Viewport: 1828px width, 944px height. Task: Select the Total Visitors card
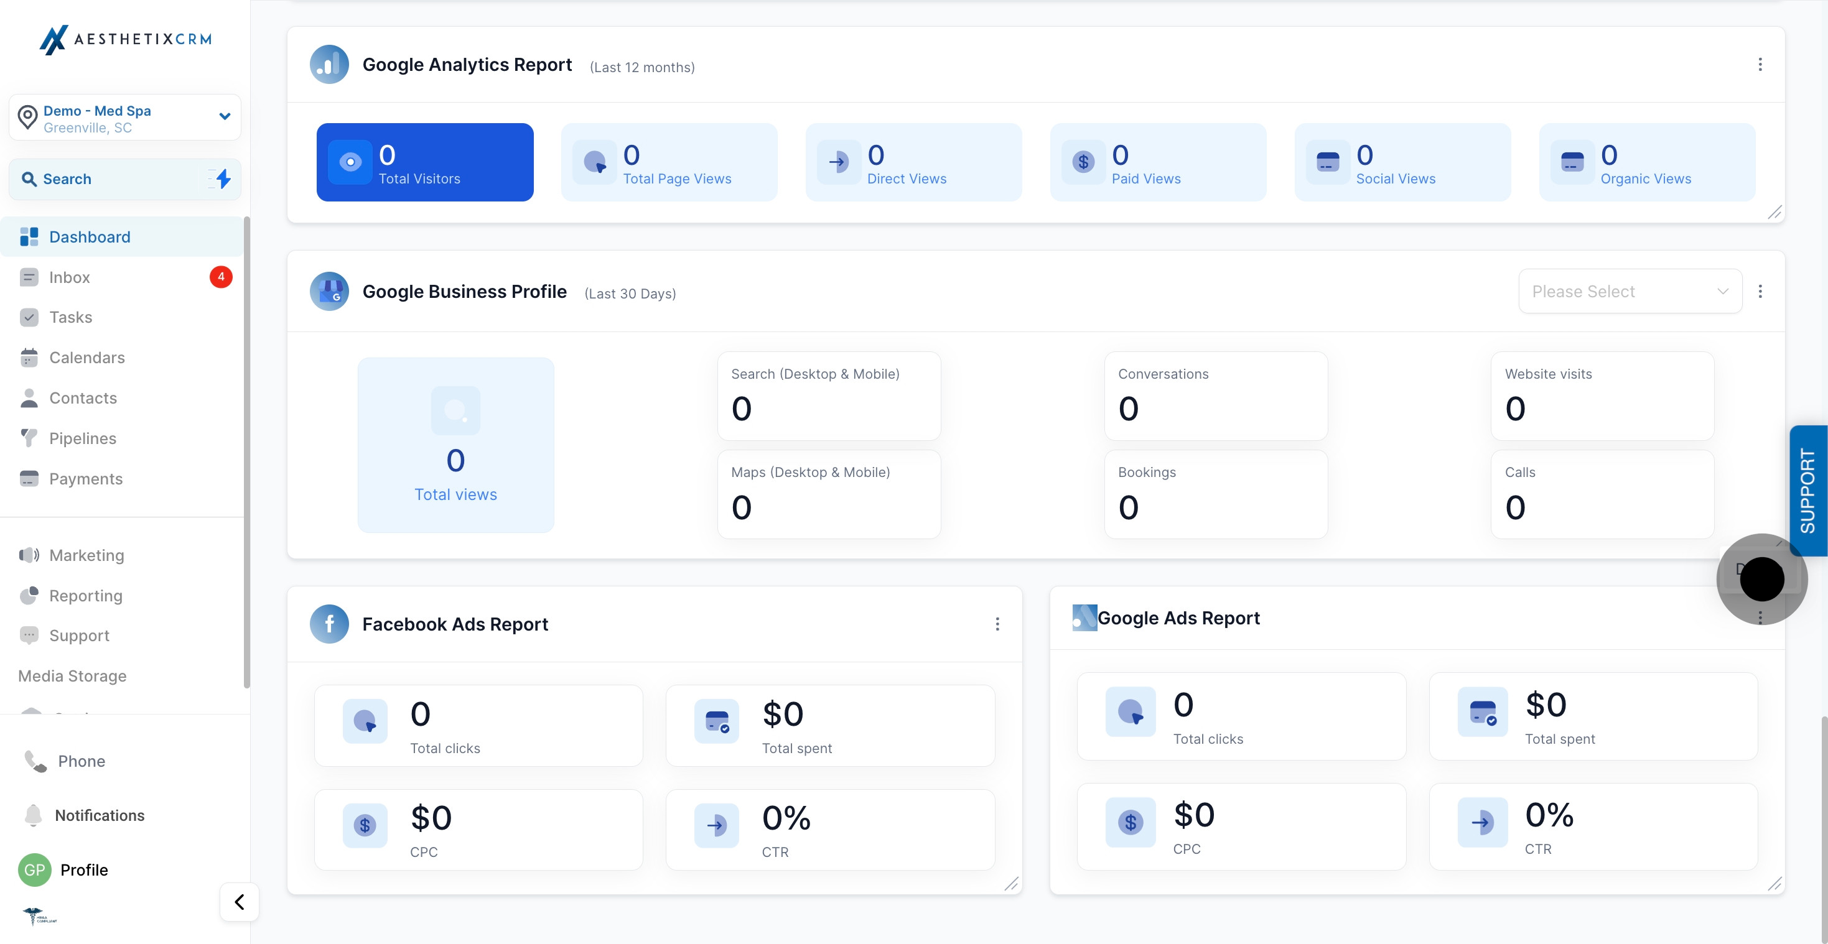425,162
